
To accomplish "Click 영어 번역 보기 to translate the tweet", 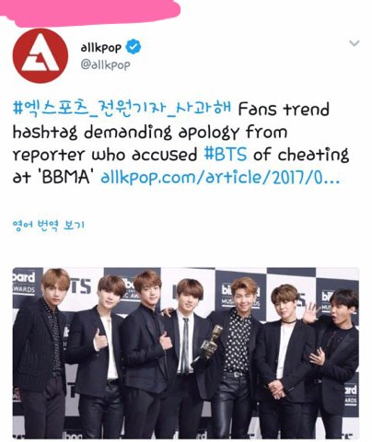I will (49, 226).
